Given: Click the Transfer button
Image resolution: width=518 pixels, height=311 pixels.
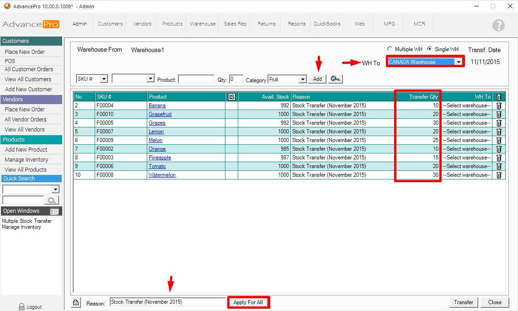Looking at the screenshot, I should click(464, 302).
